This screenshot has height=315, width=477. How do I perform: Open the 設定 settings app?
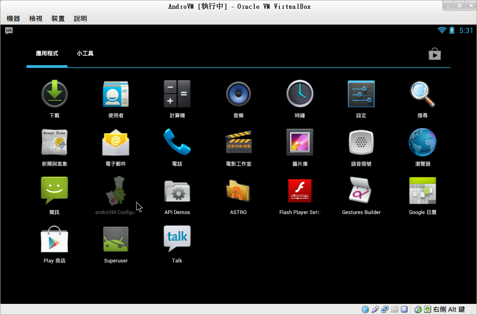point(361,99)
